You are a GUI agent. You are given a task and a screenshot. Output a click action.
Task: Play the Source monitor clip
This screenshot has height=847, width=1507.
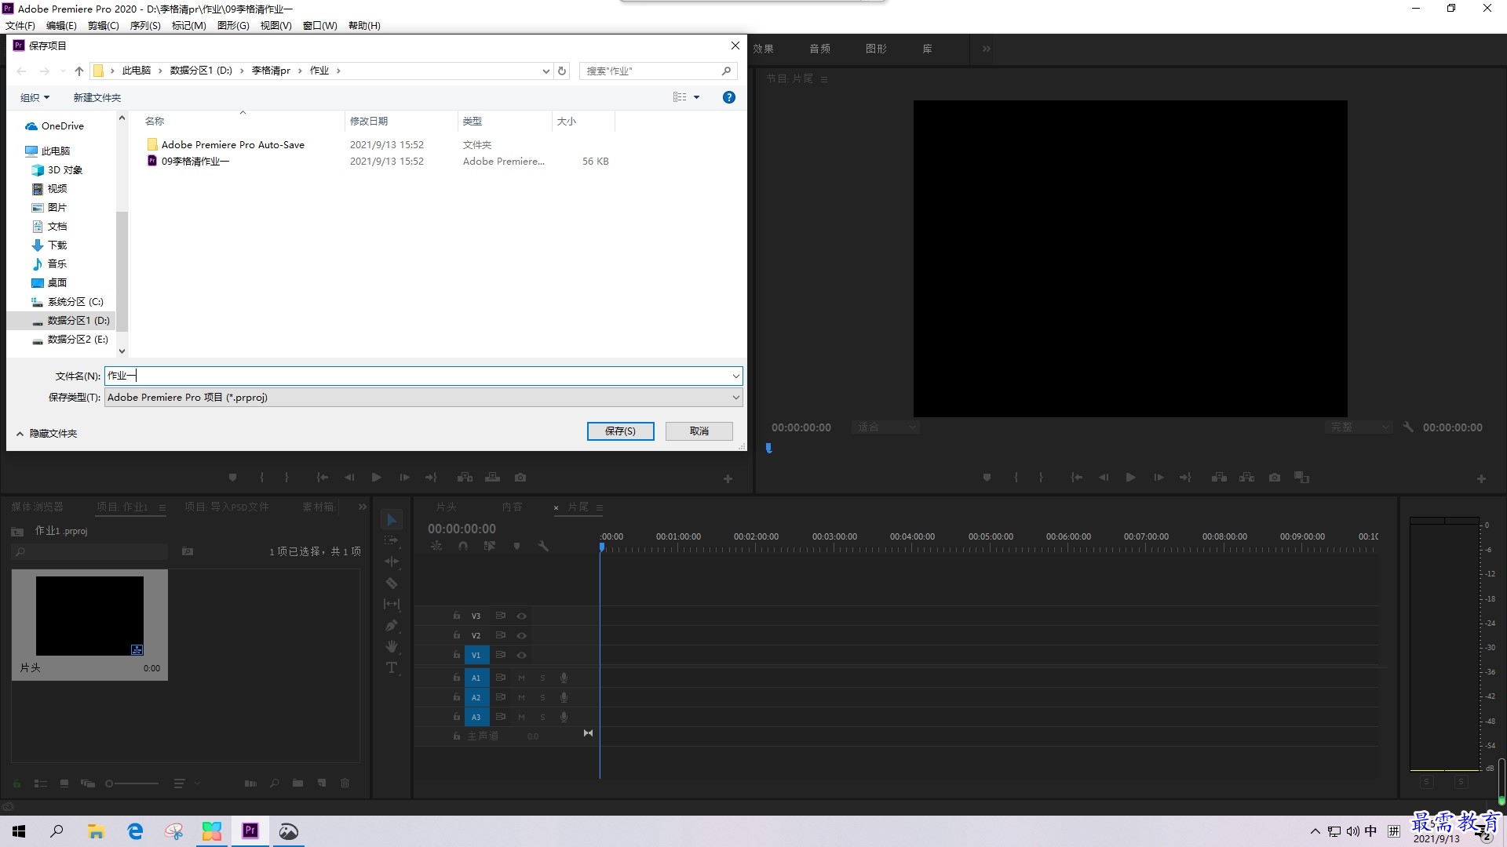click(377, 478)
